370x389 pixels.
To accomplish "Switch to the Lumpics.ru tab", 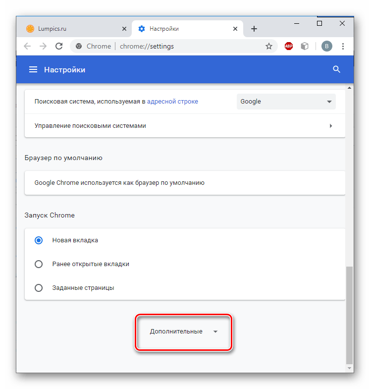I will (x=73, y=29).
